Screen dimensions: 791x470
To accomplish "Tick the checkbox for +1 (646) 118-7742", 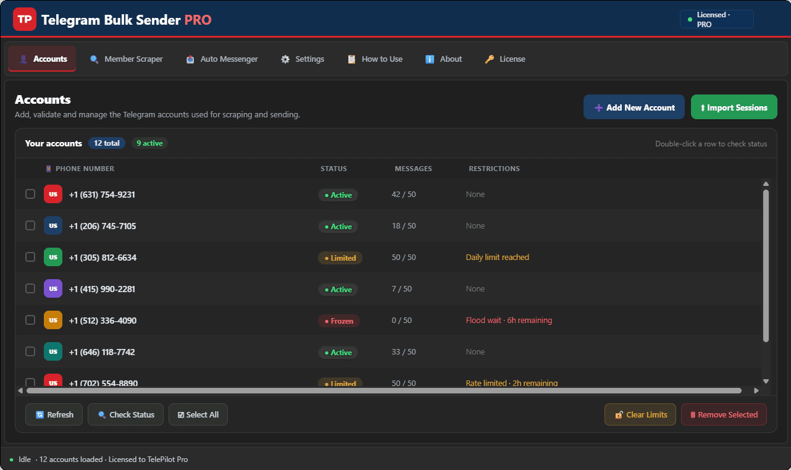I will pos(30,351).
